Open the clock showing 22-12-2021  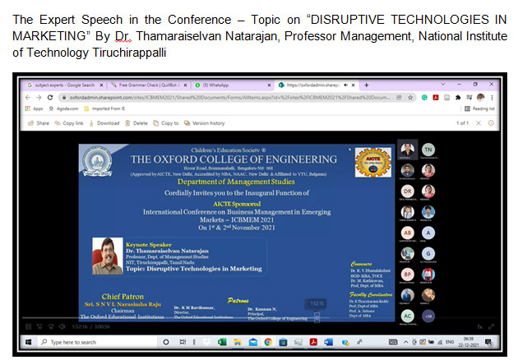(468, 342)
